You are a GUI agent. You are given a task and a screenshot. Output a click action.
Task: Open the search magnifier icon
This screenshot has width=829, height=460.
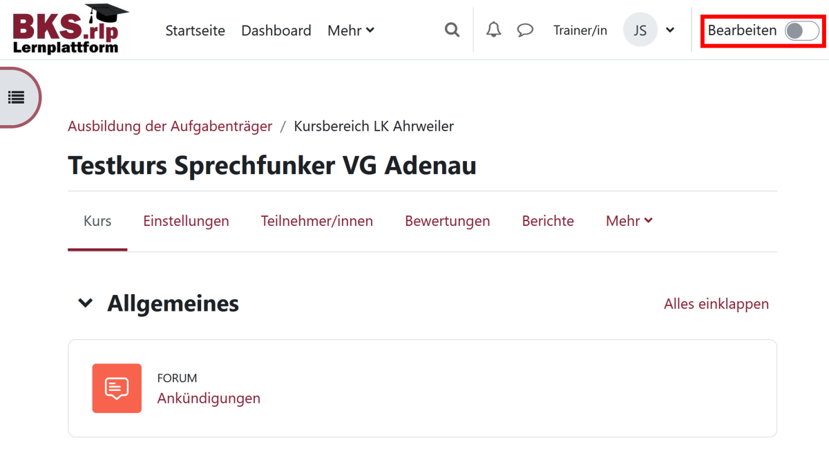[x=452, y=30]
